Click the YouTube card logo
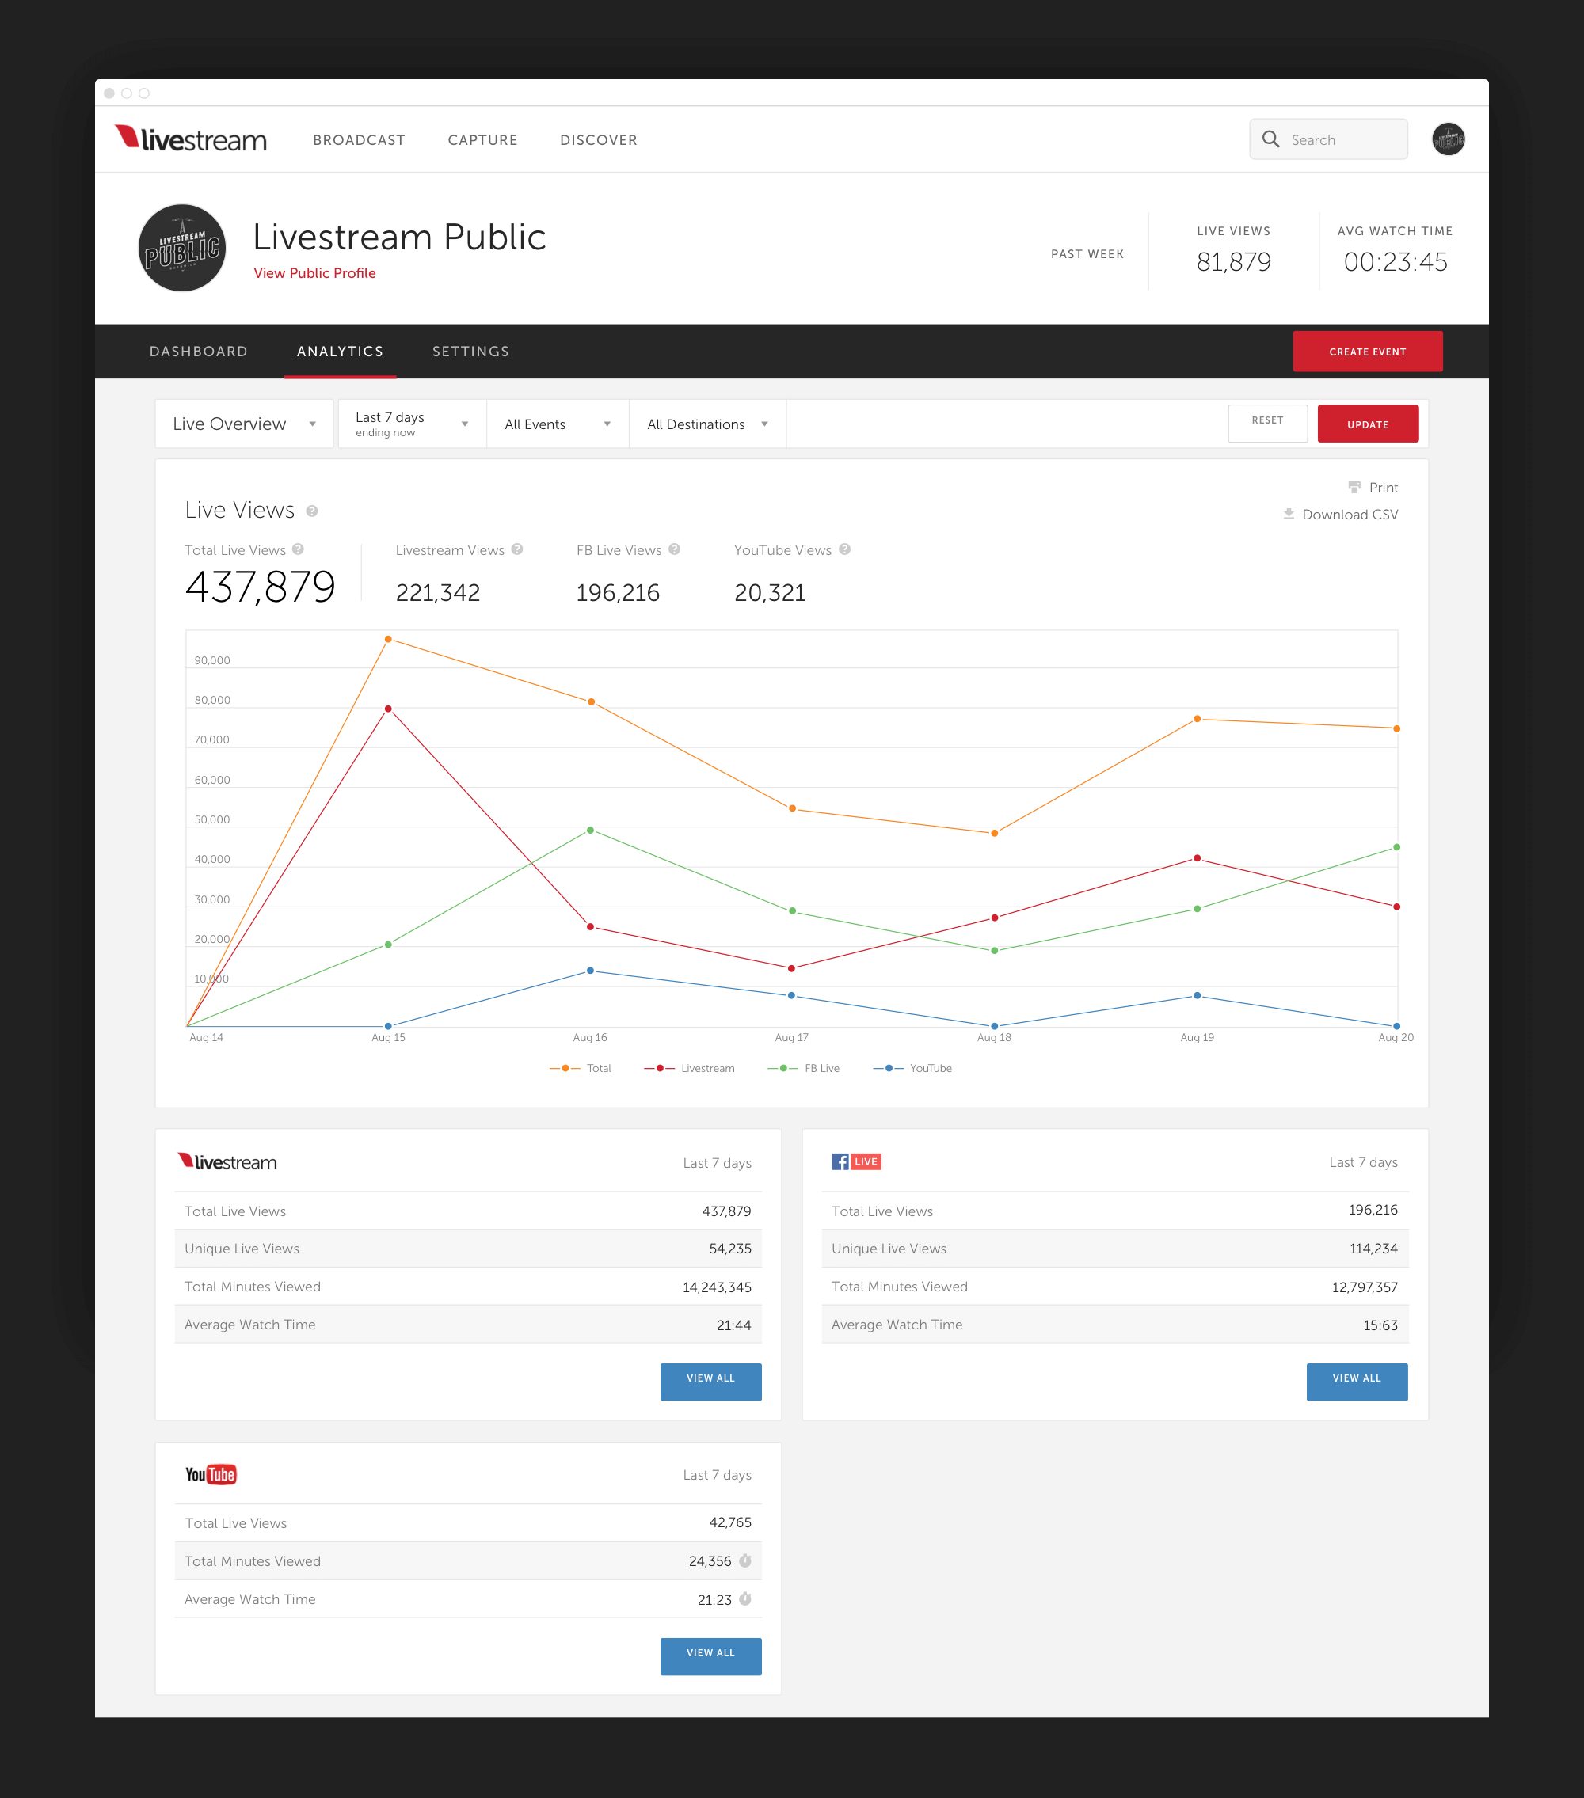1584x1798 pixels. (211, 1474)
